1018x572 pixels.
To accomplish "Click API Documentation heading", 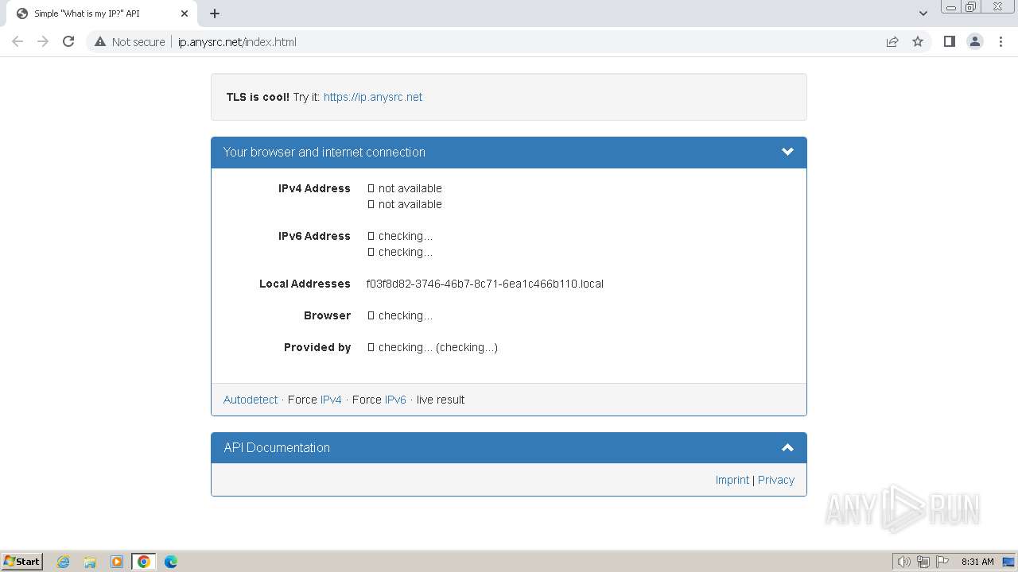I will (277, 447).
